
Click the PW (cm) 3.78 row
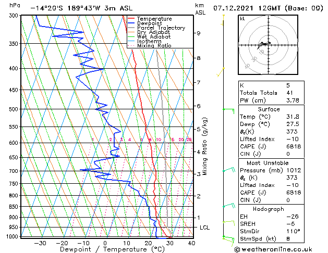[271, 100]
